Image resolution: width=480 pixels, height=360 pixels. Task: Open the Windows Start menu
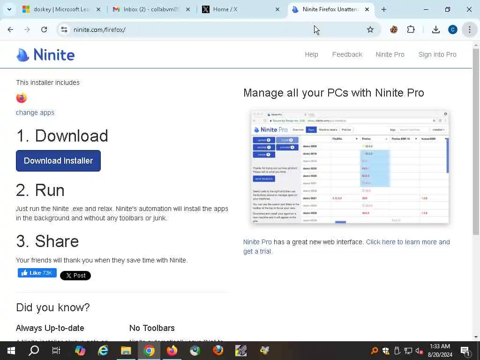pos(11,351)
